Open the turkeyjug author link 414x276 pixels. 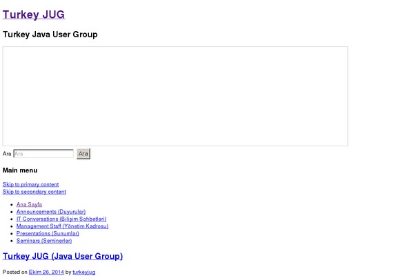click(x=84, y=272)
